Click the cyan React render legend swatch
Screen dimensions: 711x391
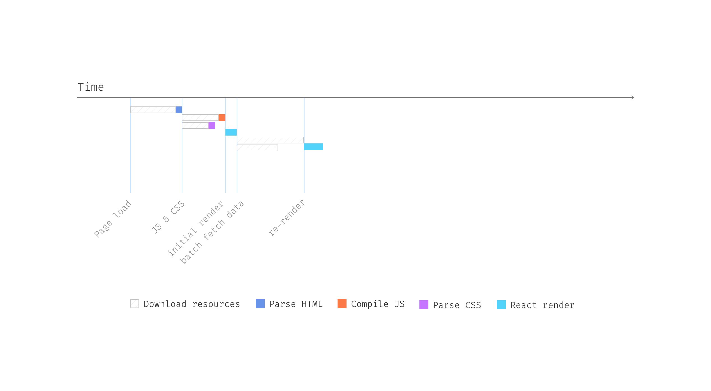click(501, 305)
